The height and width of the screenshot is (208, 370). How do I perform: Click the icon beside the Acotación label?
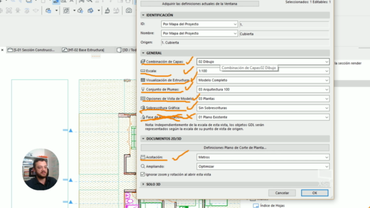point(143,157)
